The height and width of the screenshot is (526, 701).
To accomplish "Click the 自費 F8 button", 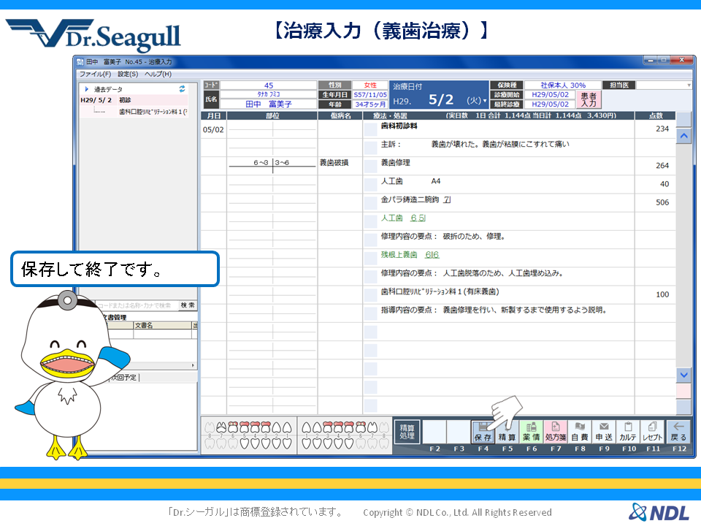I will coord(580,432).
